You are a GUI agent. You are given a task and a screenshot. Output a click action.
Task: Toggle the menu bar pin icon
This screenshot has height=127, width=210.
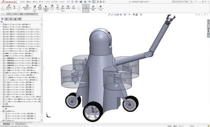pos(68,2)
